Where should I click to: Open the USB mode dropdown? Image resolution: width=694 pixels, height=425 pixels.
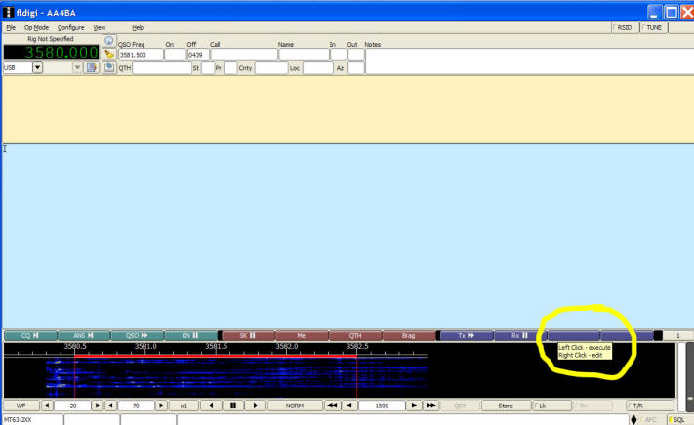[x=38, y=68]
